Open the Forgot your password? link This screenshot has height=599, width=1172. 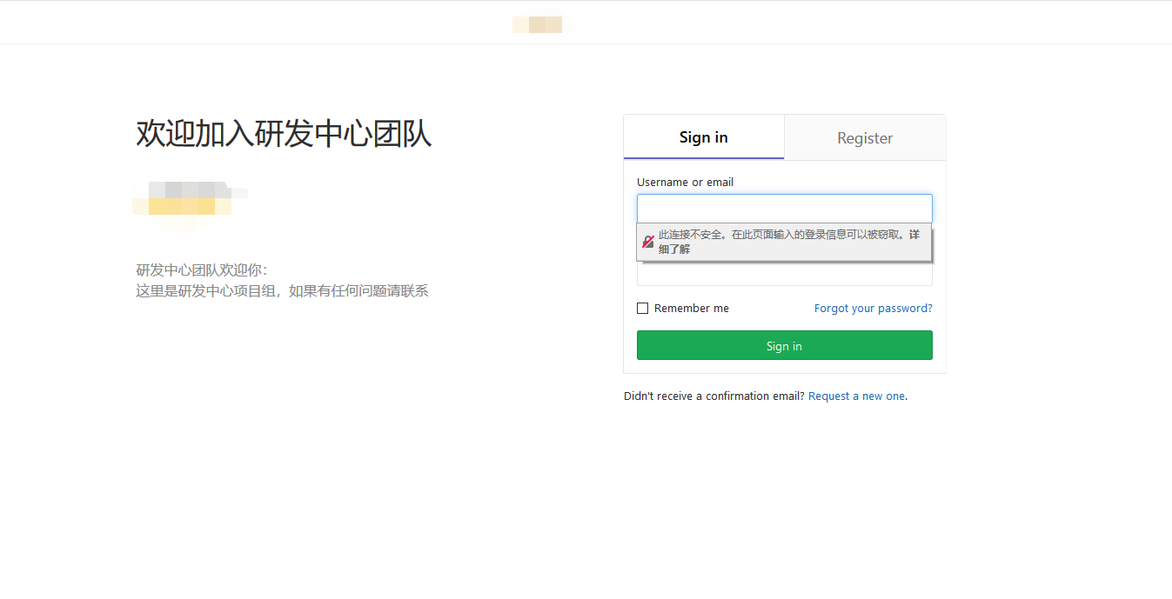[873, 309]
